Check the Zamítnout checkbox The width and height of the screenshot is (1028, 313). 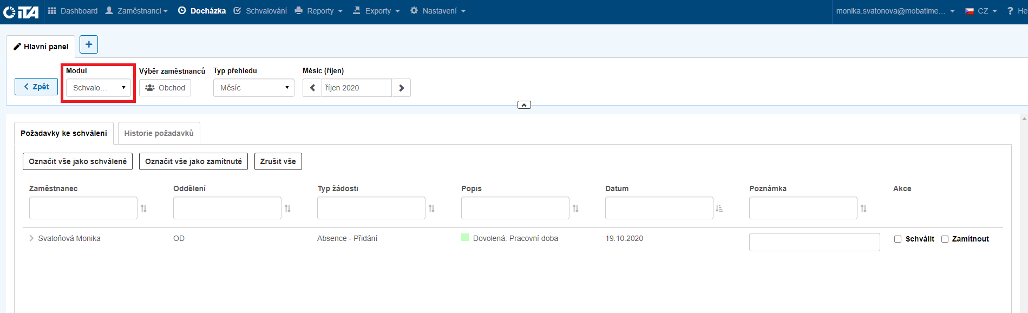point(945,239)
